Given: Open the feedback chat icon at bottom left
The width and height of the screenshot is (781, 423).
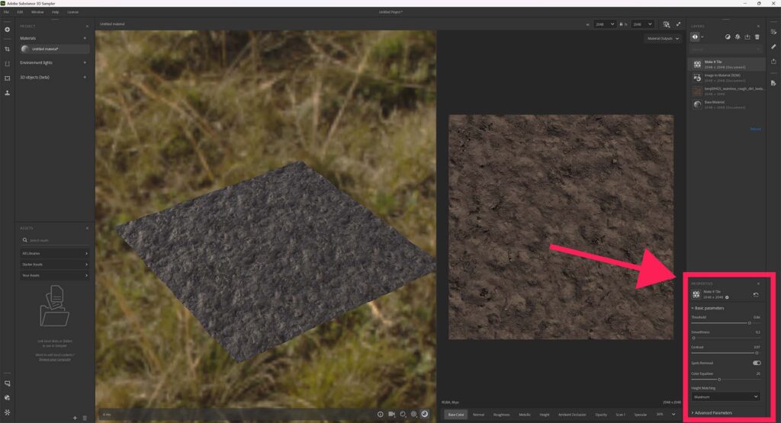Looking at the screenshot, I should pos(7,383).
